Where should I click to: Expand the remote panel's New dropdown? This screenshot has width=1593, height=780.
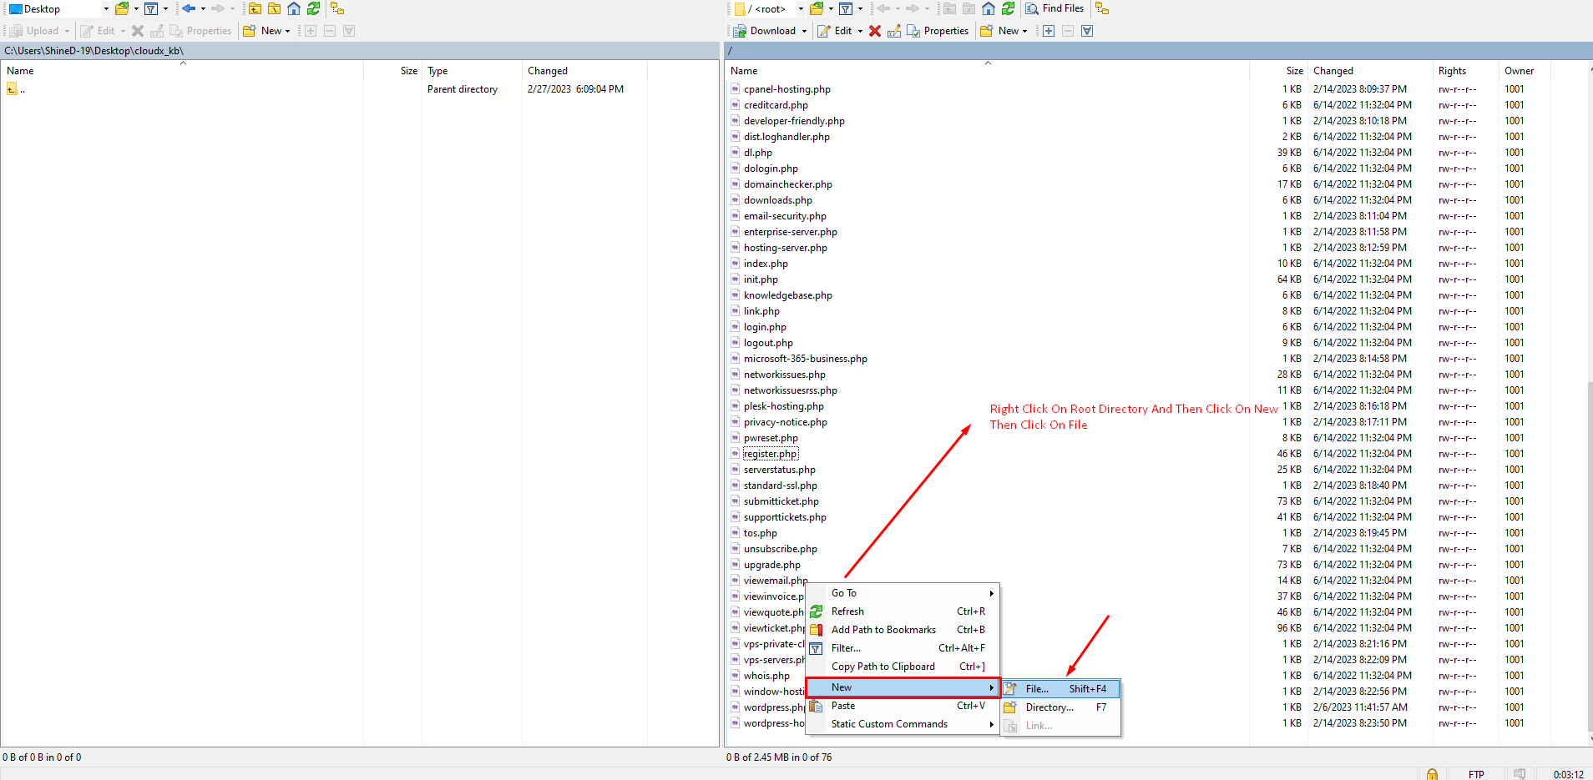click(1024, 31)
